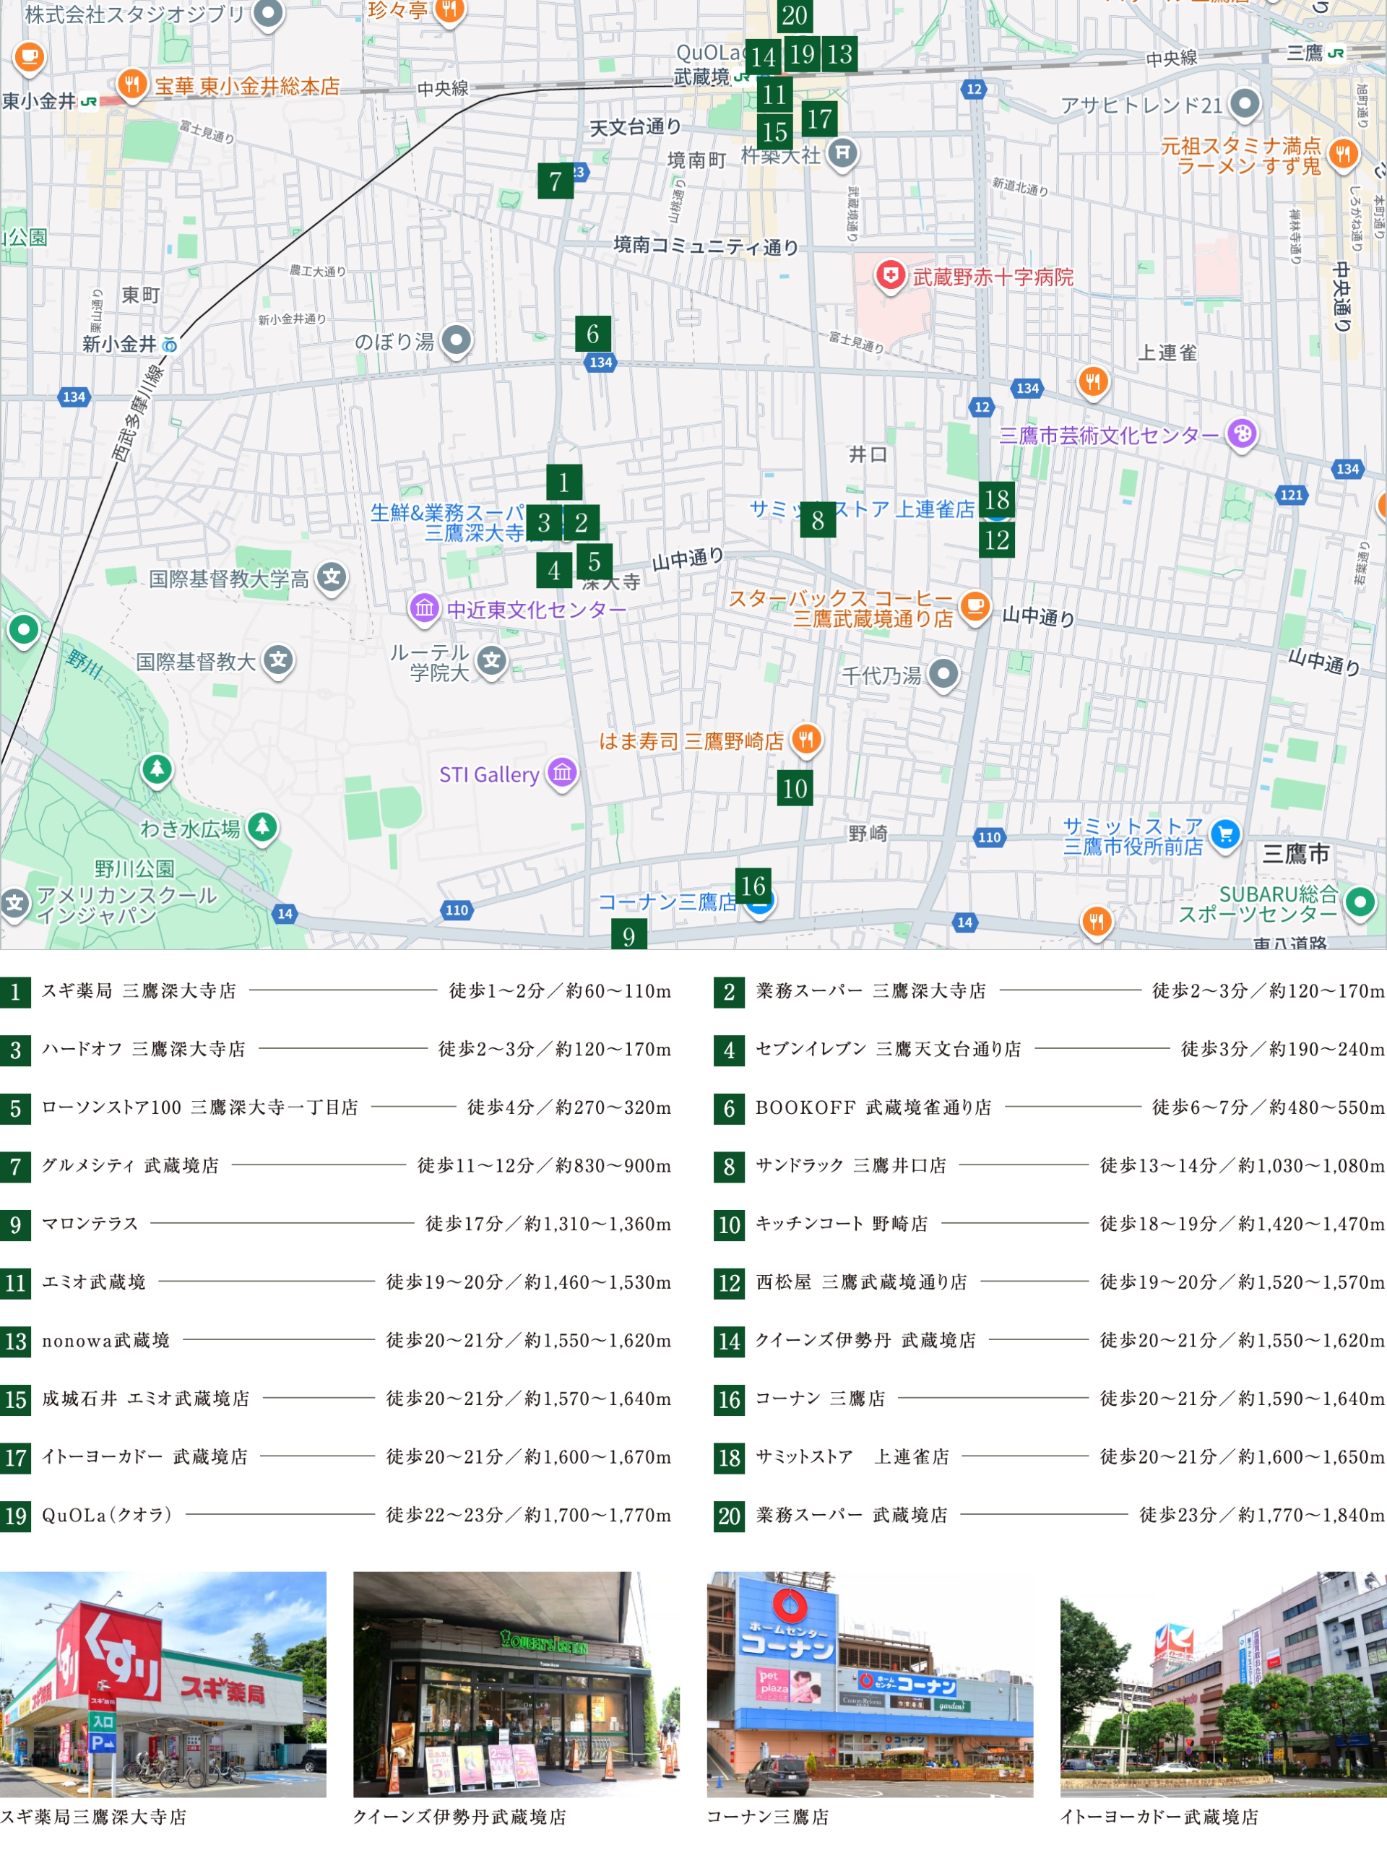Screen dimensions: 1387x1871
Task: Click map marker number 17
Action: tap(819, 118)
